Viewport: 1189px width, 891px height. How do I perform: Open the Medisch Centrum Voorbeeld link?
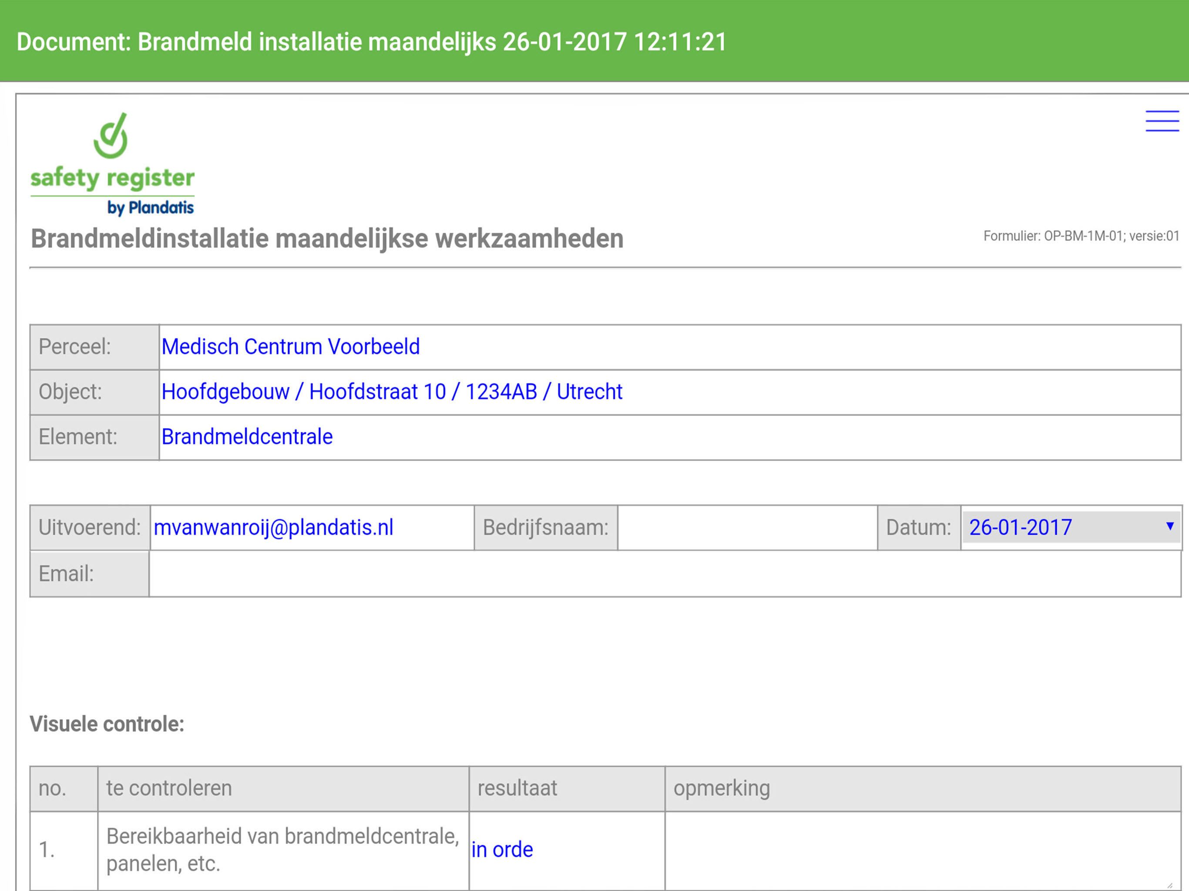290,347
